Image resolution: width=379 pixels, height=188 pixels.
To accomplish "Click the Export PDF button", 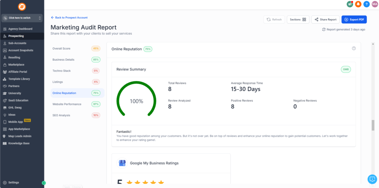I will point(354,20).
